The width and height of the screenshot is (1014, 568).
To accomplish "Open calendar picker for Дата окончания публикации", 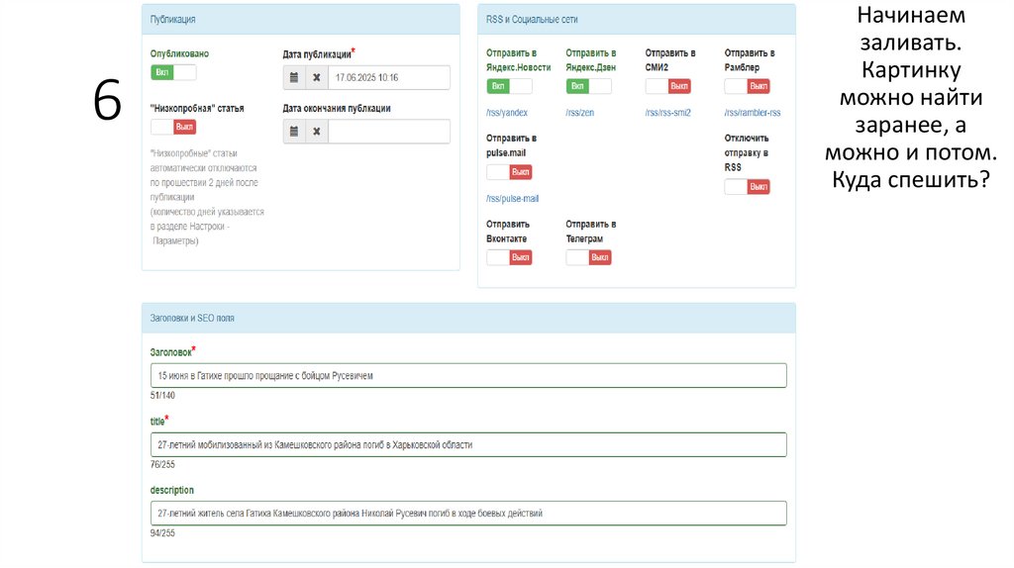I will click(294, 132).
